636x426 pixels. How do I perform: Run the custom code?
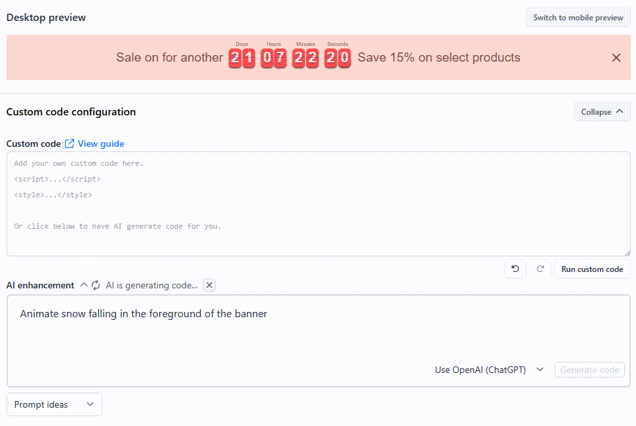592,269
